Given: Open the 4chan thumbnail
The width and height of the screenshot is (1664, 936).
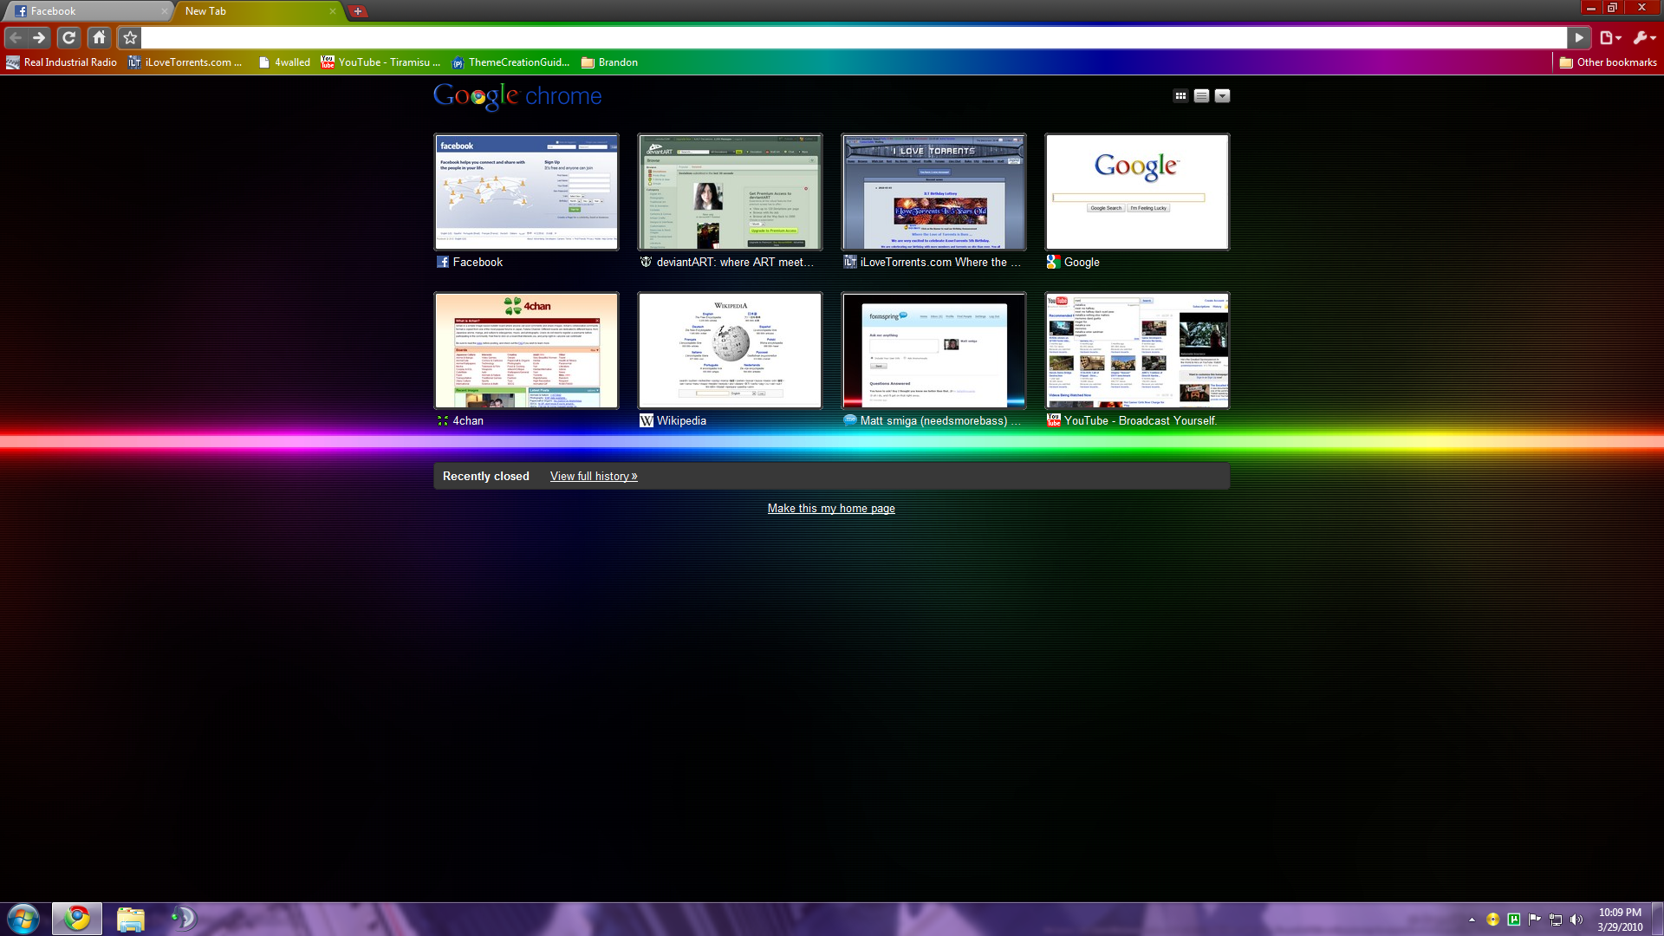Looking at the screenshot, I should (x=527, y=350).
